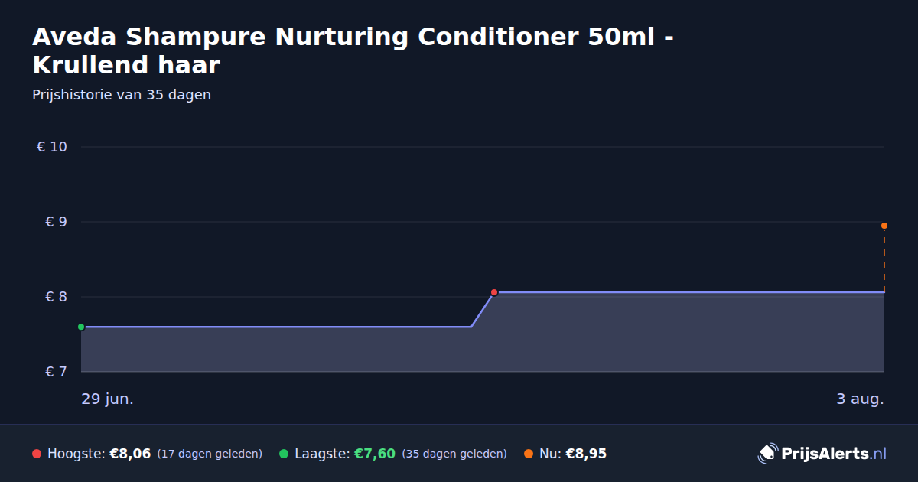918x482 pixels.
Task: Click the € 8 axis label
Action: pos(57,297)
